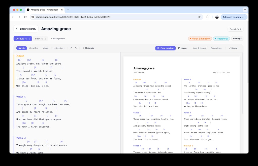Switch to the Recordings tab
Screen dimensions: 258x166
tap(216, 48)
